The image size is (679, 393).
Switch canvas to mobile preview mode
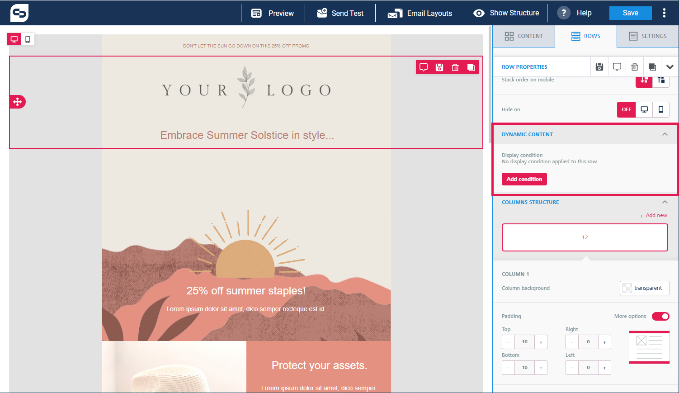[x=28, y=39]
